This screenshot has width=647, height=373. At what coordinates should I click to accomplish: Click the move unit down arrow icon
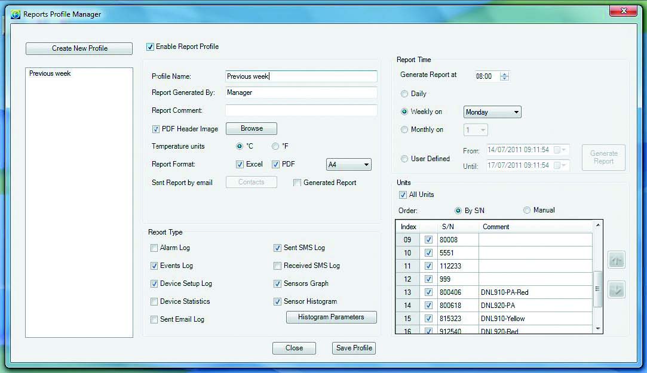tap(616, 290)
